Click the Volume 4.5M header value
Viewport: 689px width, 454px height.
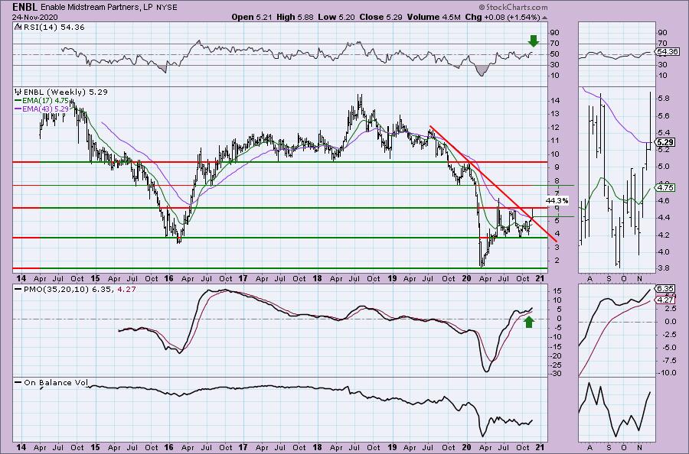[434, 17]
